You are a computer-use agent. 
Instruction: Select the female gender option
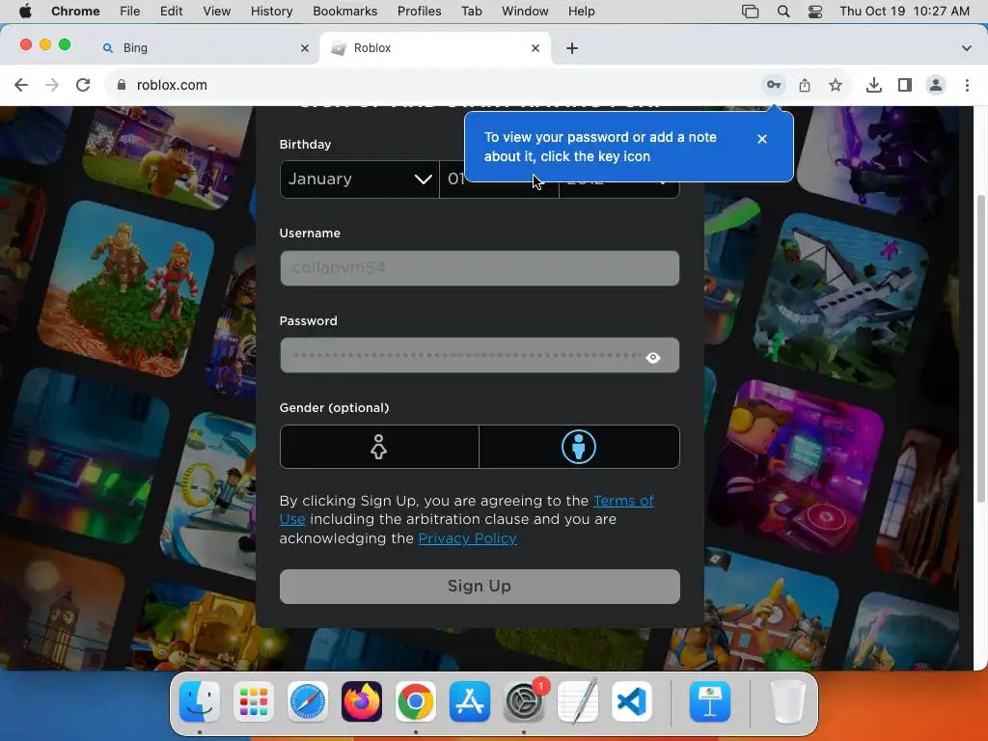tap(378, 447)
